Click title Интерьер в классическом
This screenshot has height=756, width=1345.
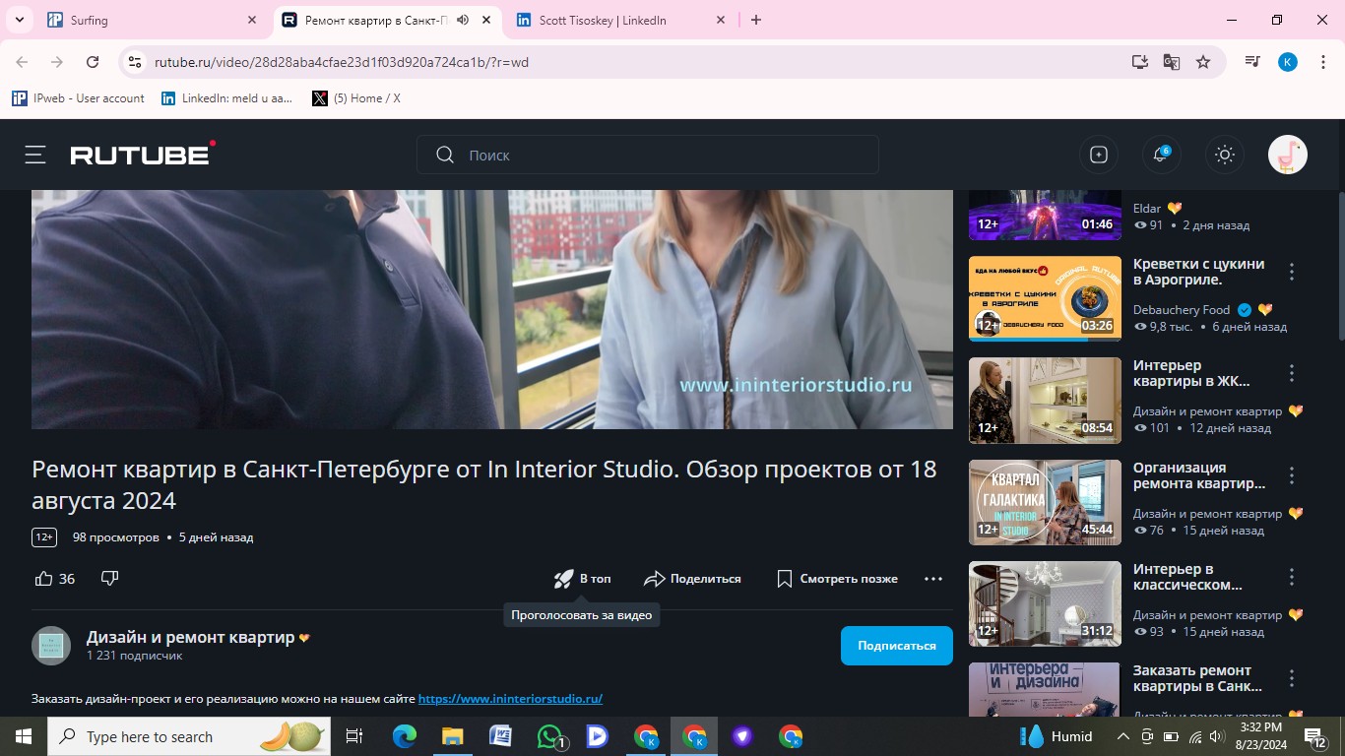pos(1187,577)
